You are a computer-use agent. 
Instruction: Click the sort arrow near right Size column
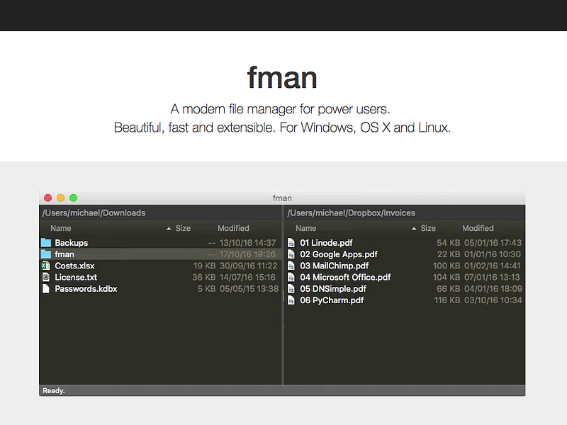tap(415, 228)
